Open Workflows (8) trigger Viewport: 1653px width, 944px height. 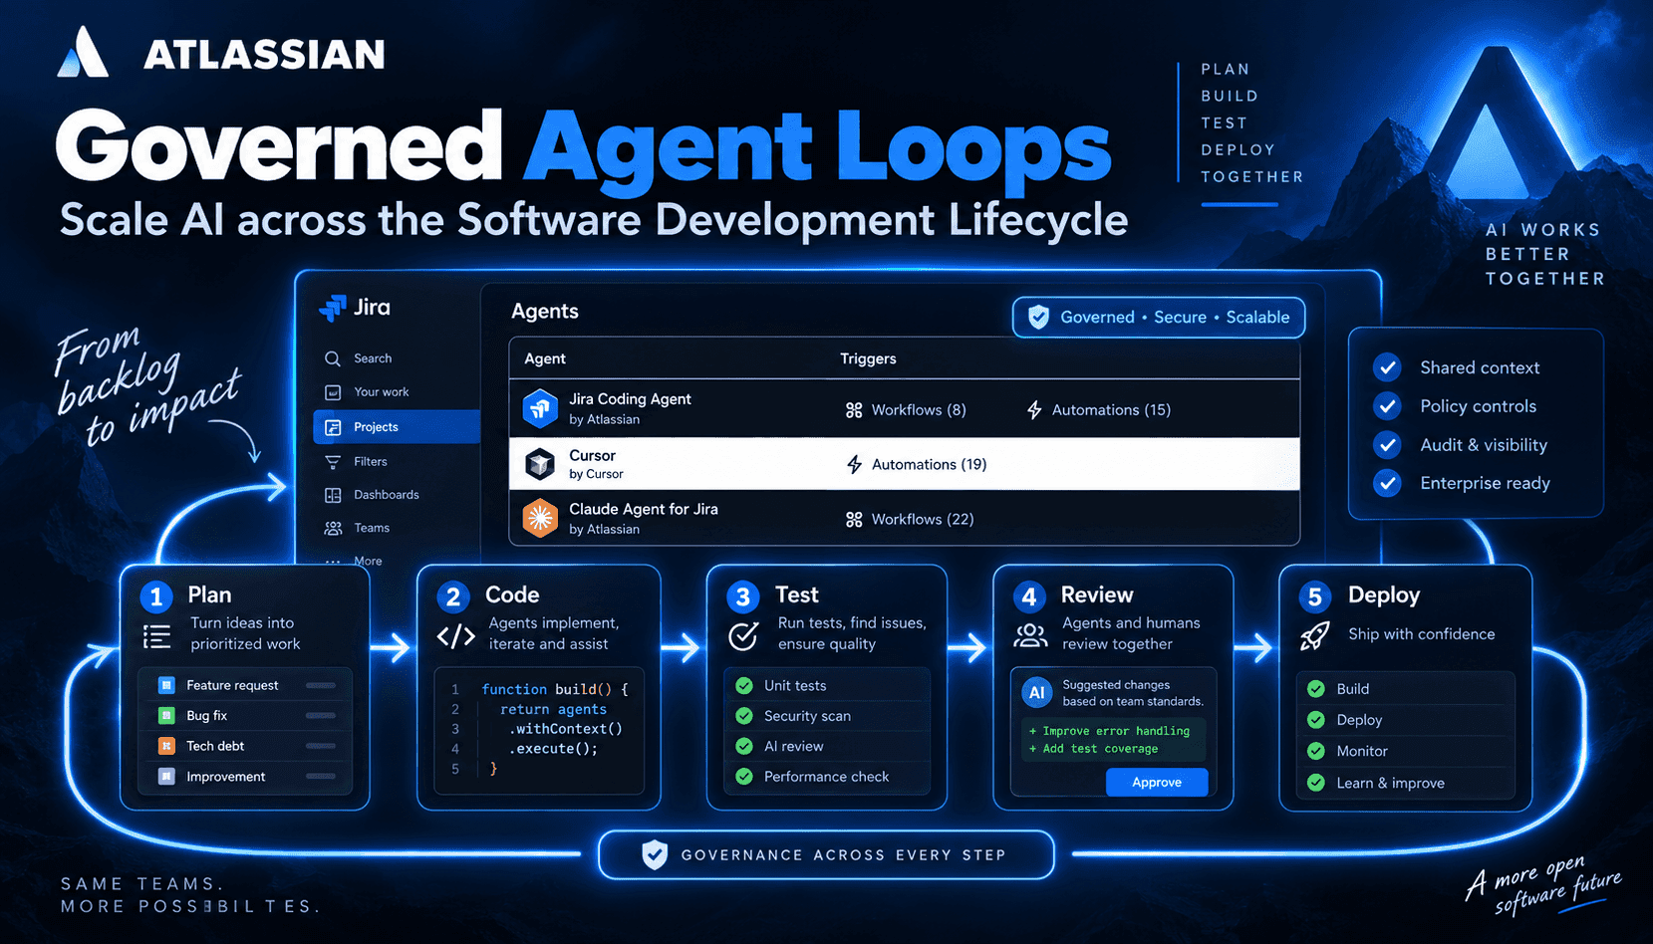point(906,410)
